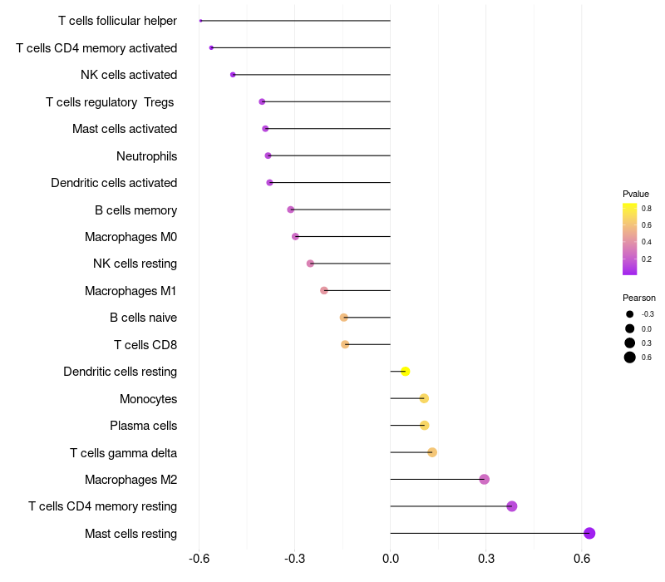Select the B cells naive dot
This screenshot has width=665, height=582.
coord(343,318)
